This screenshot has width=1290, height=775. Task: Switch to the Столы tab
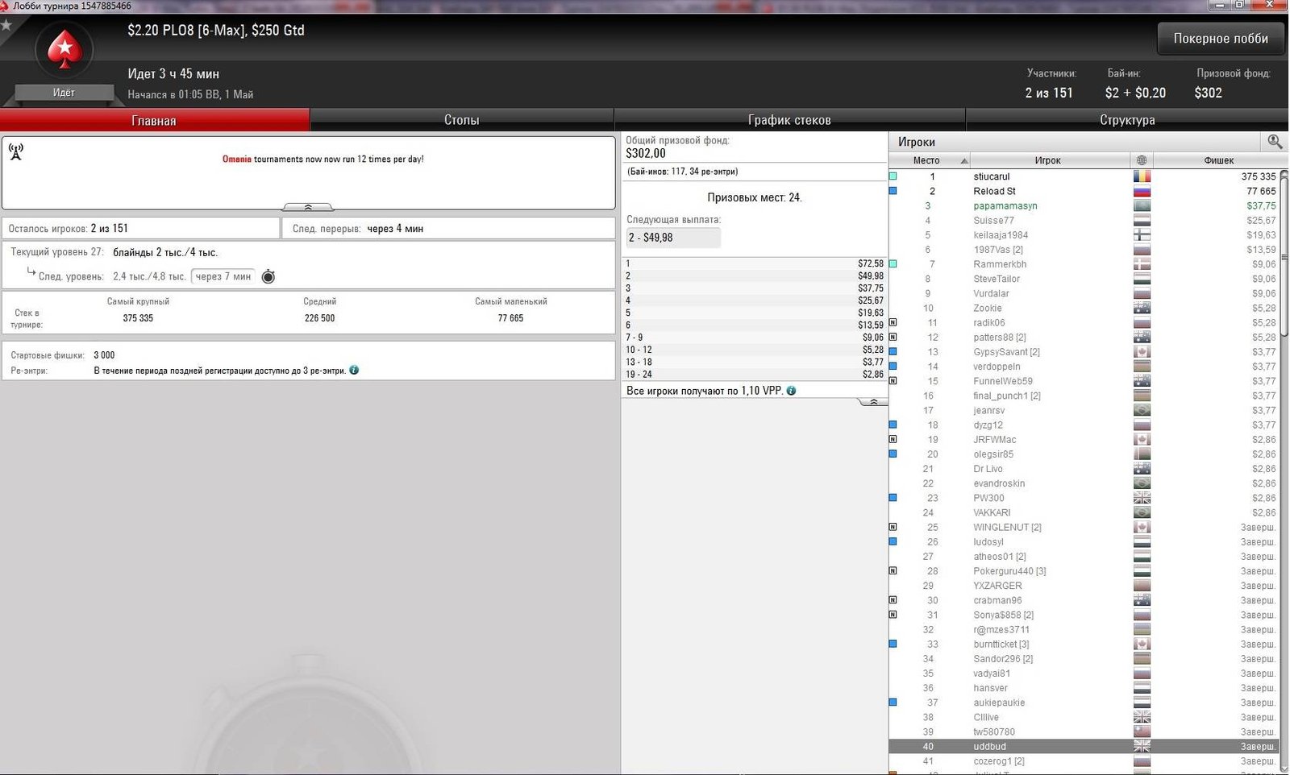click(461, 120)
